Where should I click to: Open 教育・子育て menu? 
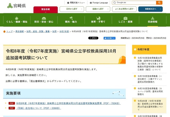pos(98,20)
